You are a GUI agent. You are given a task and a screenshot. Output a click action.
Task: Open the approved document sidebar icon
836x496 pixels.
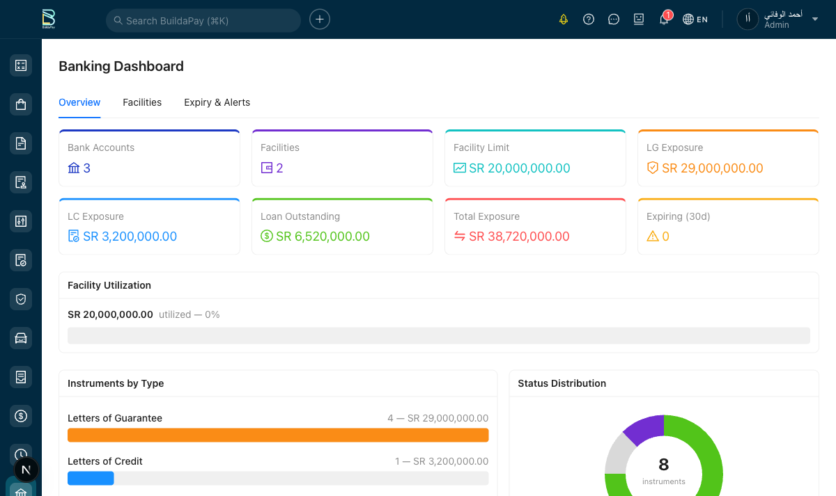coord(21,260)
